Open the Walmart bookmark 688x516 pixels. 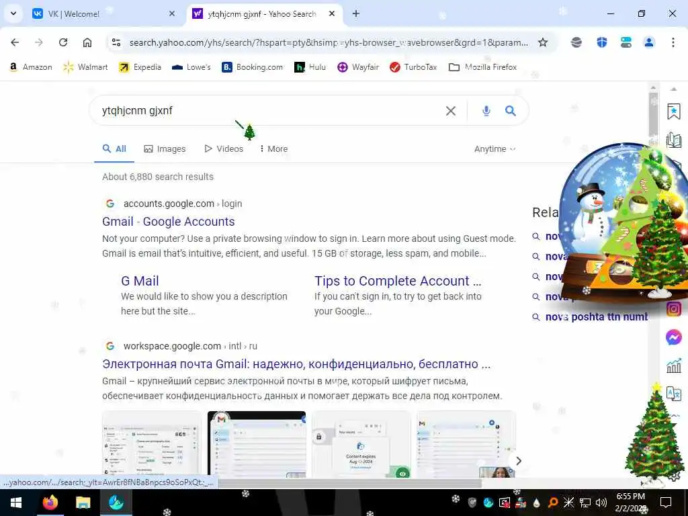85,67
